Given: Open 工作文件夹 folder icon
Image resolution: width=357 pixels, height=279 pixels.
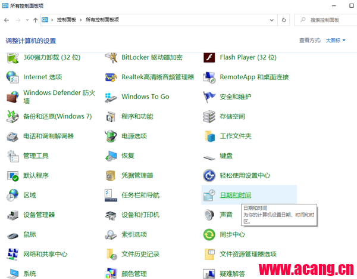Looking at the screenshot, I should [209, 136].
